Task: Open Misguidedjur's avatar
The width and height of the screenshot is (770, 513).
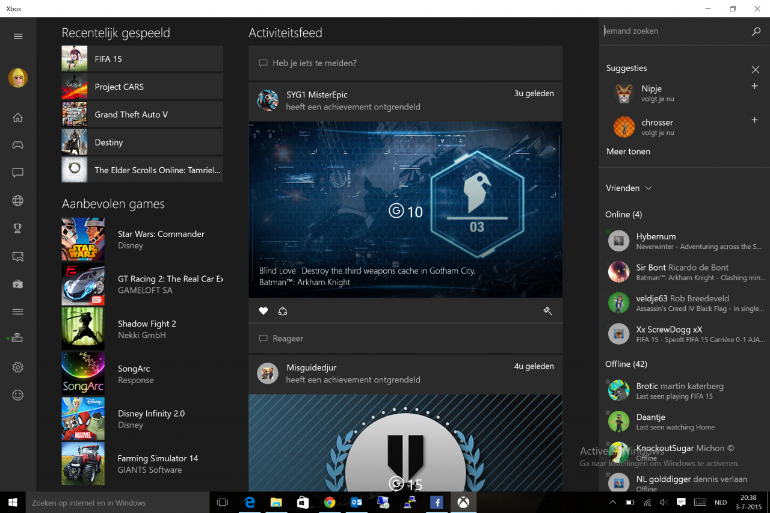Action: (268, 373)
